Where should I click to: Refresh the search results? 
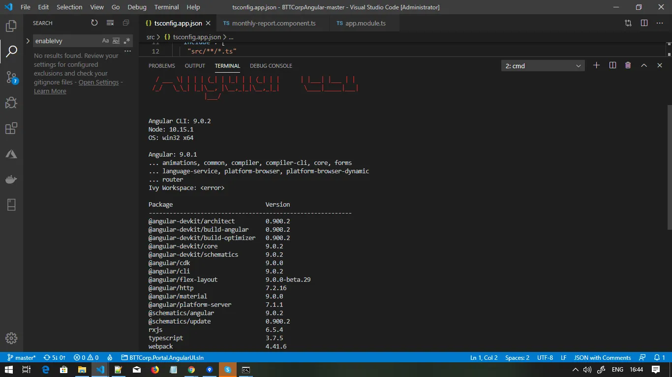pyautogui.click(x=94, y=23)
